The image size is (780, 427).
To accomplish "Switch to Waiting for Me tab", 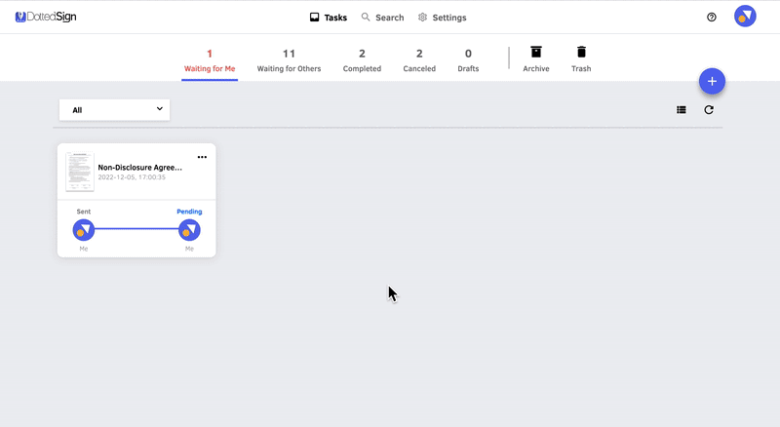I will pyautogui.click(x=210, y=60).
